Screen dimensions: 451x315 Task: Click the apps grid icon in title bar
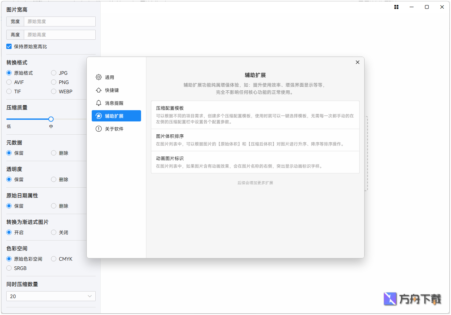pos(396,7)
